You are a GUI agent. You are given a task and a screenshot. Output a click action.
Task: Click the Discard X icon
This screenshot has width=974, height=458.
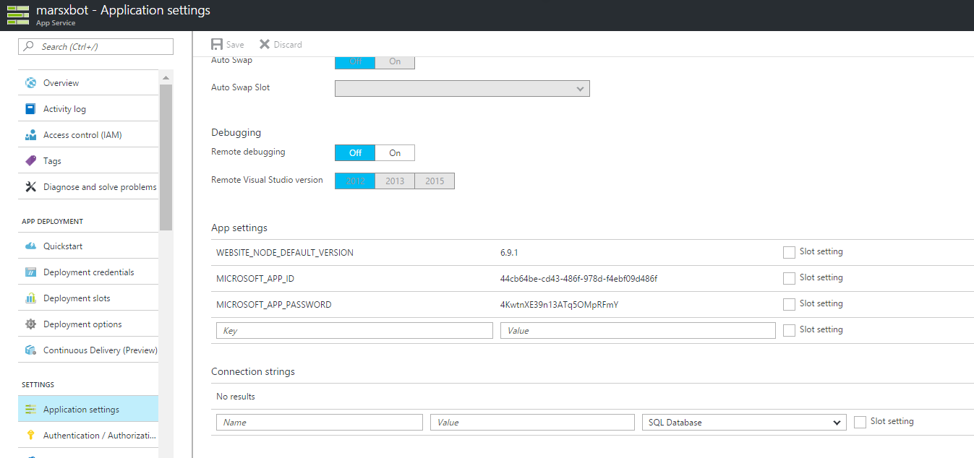(265, 45)
